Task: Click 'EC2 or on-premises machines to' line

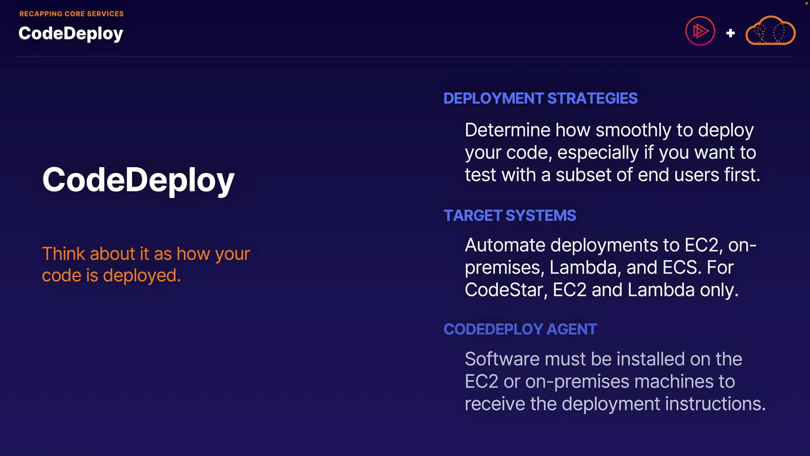Action: point(599,382)
